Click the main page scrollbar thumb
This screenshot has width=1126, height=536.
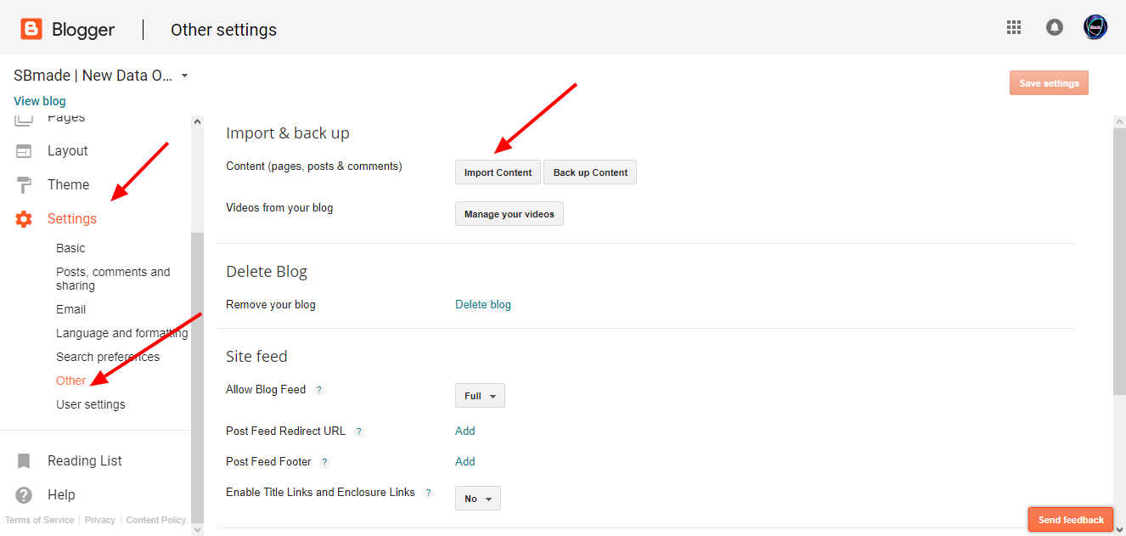tap(1119, 262)
